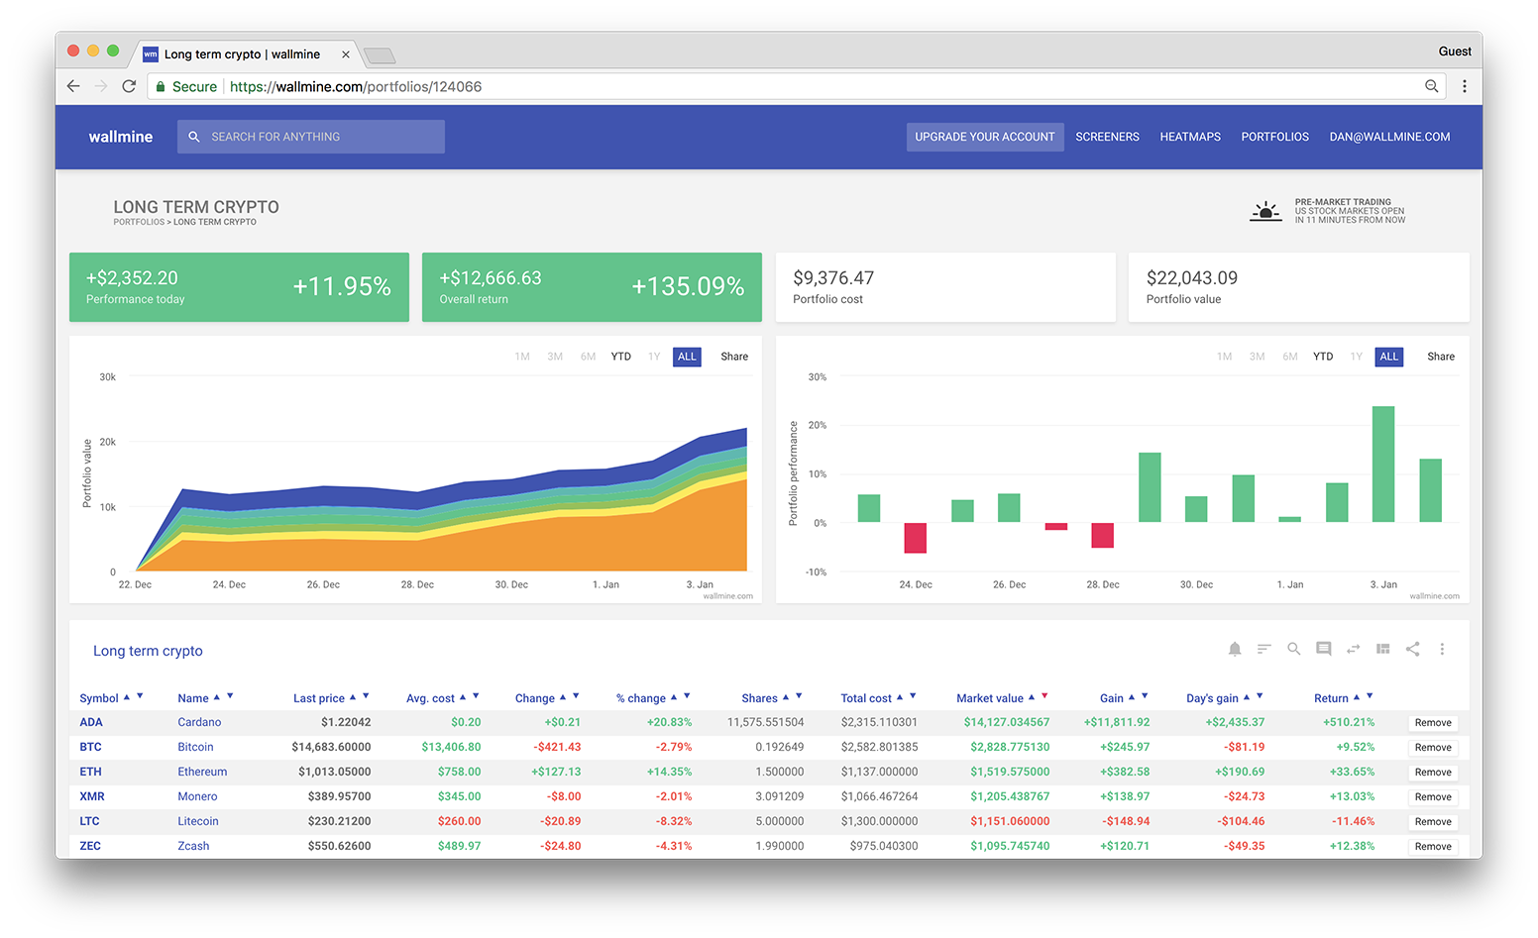Open the Zcash name link
The width and height of the screenshot is (1538, 938).
[x=193, y=846]
